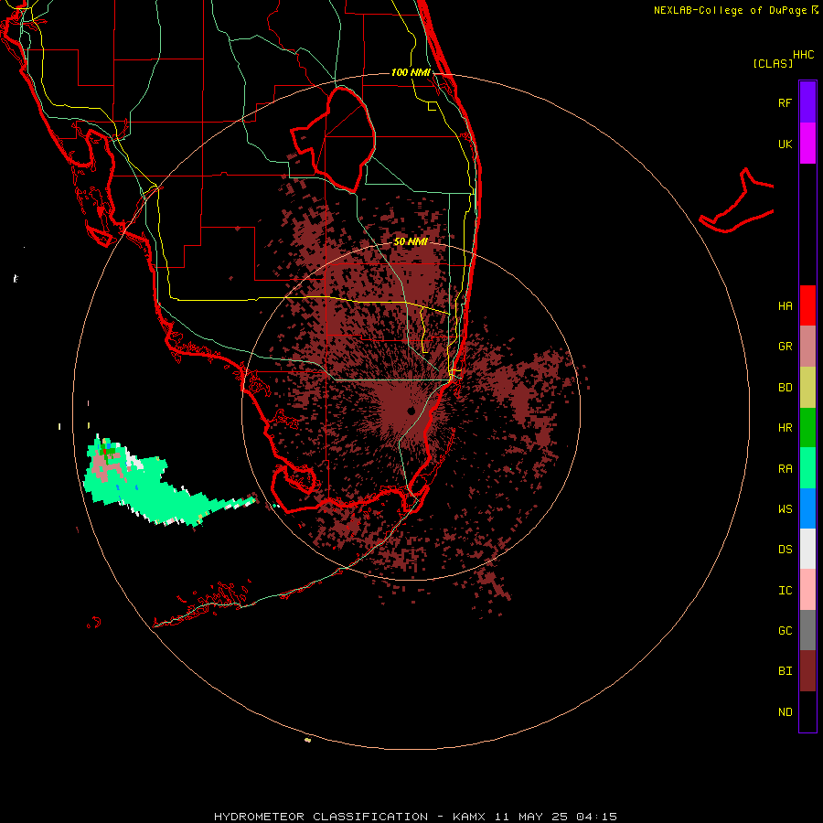This screenshot has width=823, height=823.
Task: Click the NEXLAB-College of DuPage credit text
Action: click(731, 10)
